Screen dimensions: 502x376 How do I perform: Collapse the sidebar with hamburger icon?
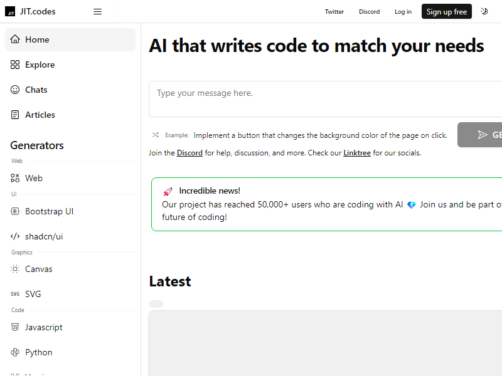(x=97, y=11)
